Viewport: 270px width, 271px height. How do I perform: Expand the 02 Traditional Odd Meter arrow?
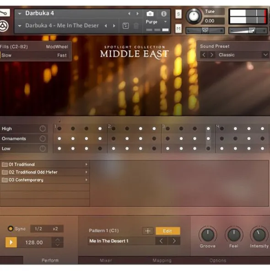[x=86, y=172]
